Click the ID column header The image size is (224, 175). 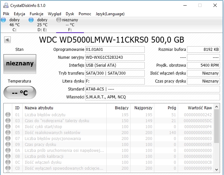click(17, 108)
